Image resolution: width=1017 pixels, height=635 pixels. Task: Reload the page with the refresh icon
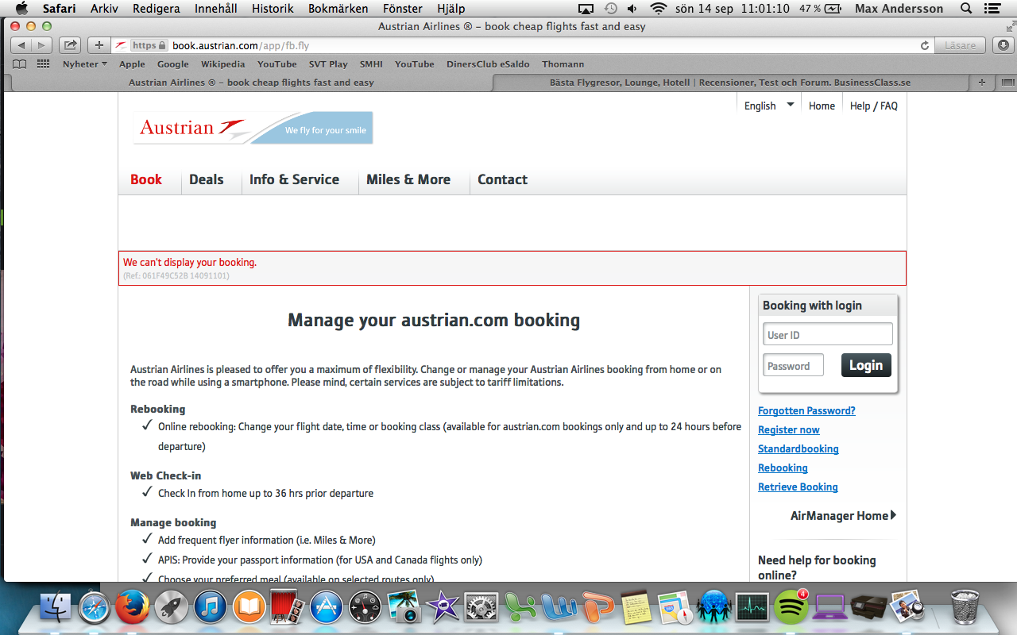point(924,46)
